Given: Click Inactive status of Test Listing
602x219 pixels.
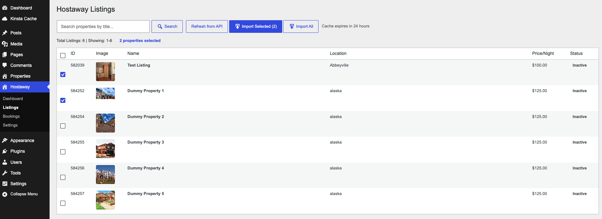Looking at the screenshot, I should coord(580,65).
